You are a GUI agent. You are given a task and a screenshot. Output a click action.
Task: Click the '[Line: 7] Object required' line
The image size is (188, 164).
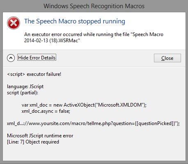point(33,142)
